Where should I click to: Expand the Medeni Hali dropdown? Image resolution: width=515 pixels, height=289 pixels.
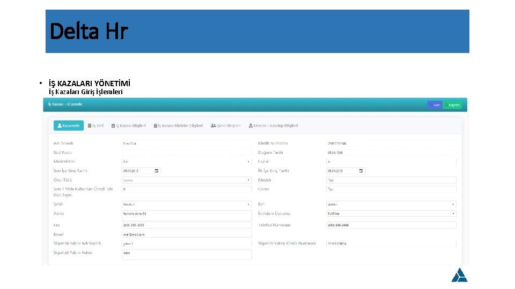click(x=187, y=162)
